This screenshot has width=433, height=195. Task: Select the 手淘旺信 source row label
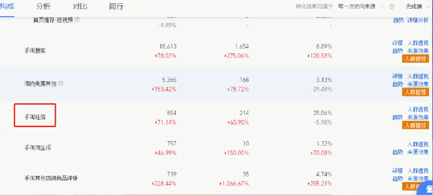click(x=35, y=117)
